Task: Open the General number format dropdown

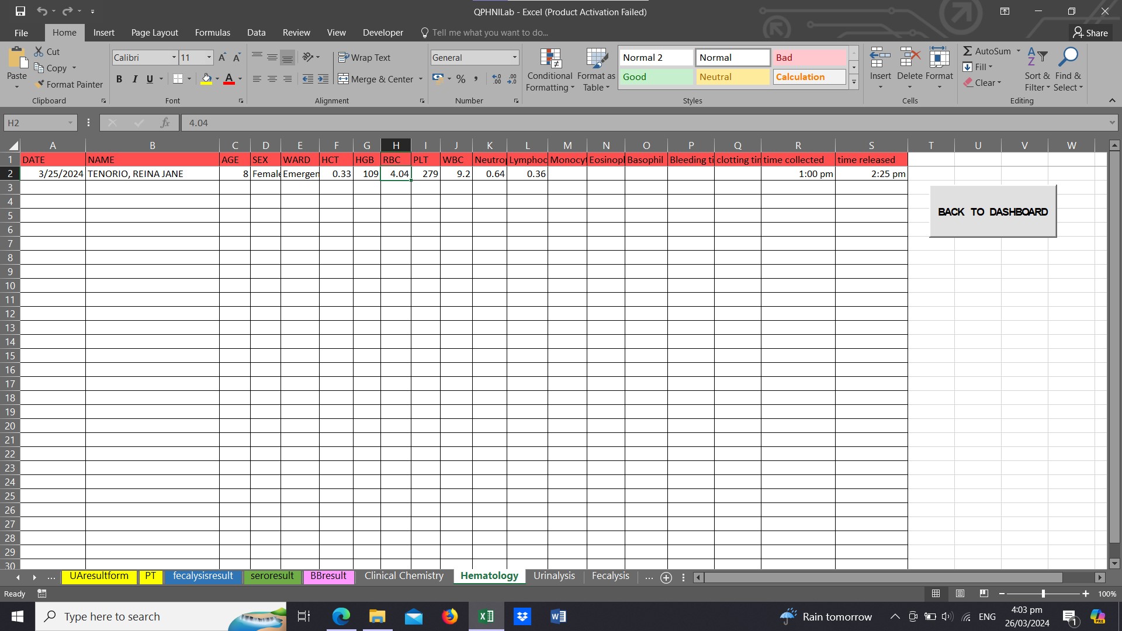Action: click(514, 57)
